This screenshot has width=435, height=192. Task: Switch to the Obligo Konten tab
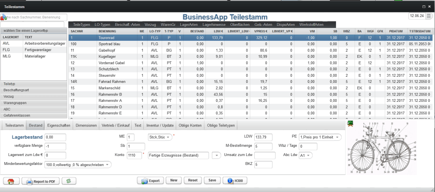tap(190, 125)
